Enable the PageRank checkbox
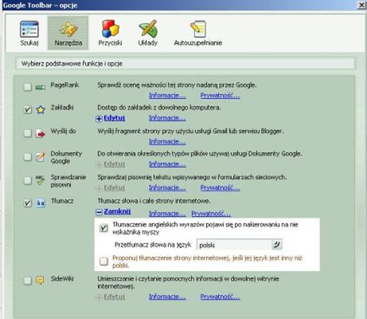The image size is (367, 319). [x=28, y=87]
